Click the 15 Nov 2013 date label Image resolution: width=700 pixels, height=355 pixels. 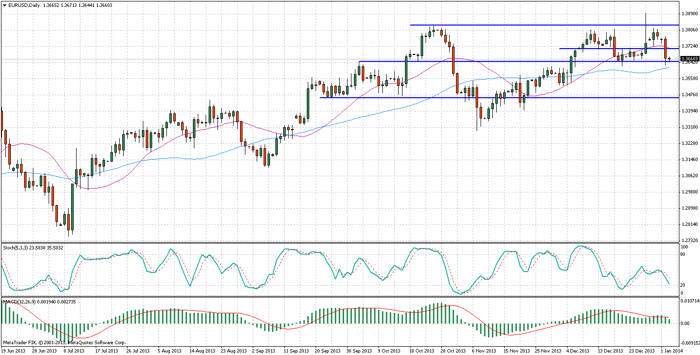516,351
